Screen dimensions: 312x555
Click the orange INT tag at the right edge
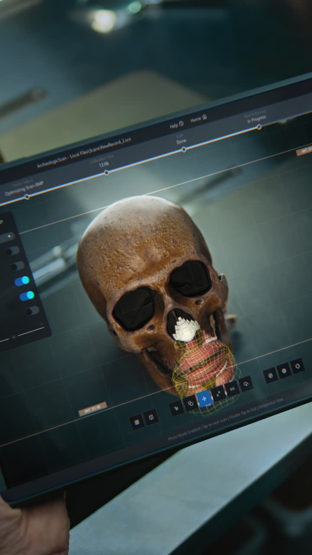(304, 151)
